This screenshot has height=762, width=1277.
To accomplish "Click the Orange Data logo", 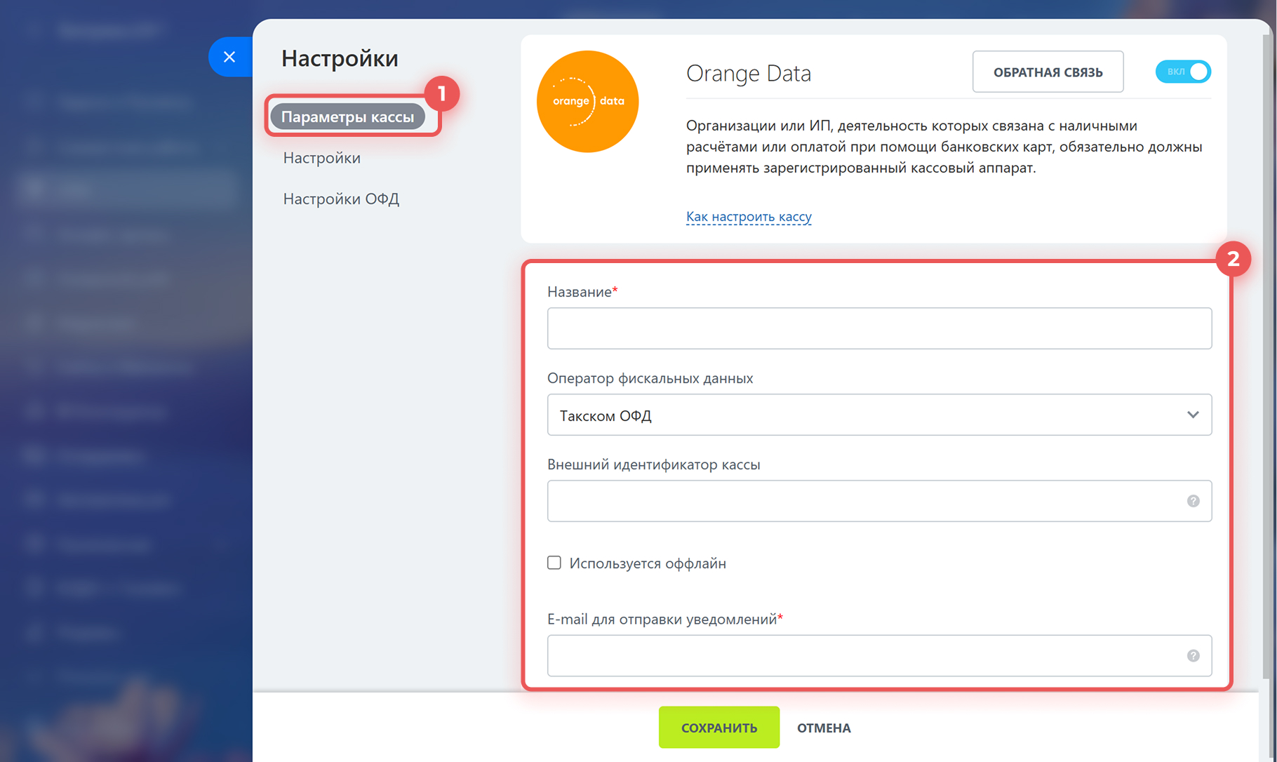I will click(587, 101).
